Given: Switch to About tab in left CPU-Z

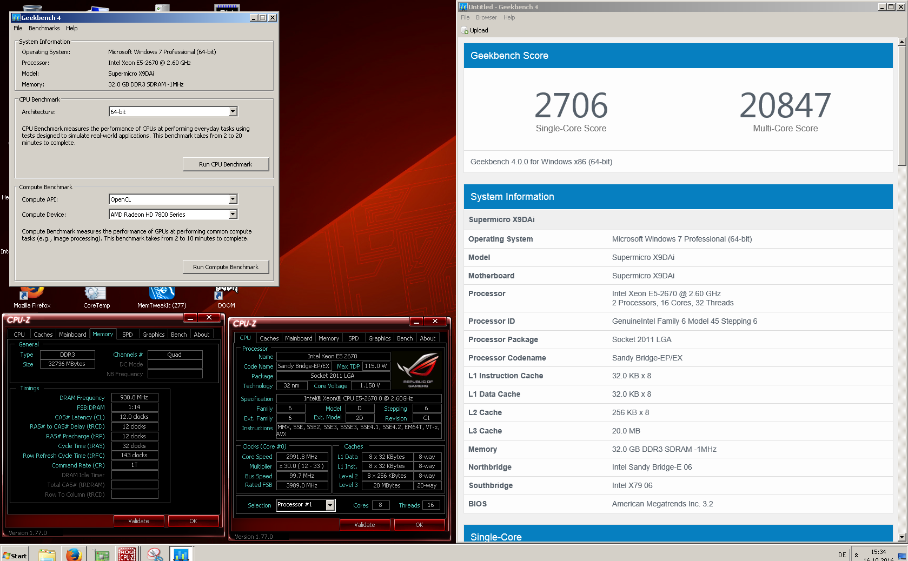Looking at the screenshot, I should coord(202,335).
